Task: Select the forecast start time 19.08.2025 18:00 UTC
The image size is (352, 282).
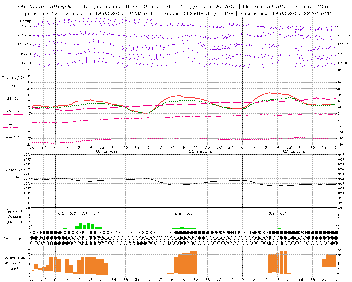Action: tap(124, 13)
